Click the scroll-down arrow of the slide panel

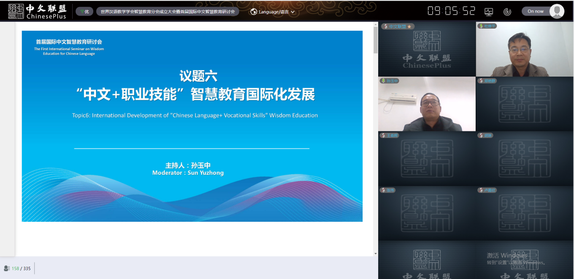(376, 254)
